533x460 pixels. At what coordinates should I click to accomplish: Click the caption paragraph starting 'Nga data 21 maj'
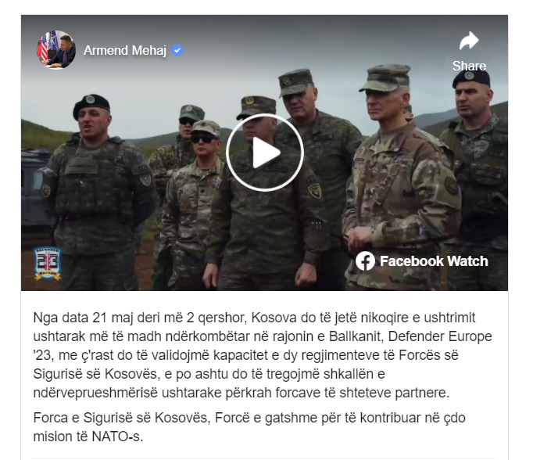pos(263,355)
